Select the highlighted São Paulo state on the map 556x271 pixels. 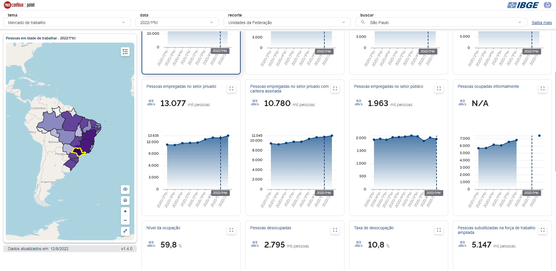point(78,152)
